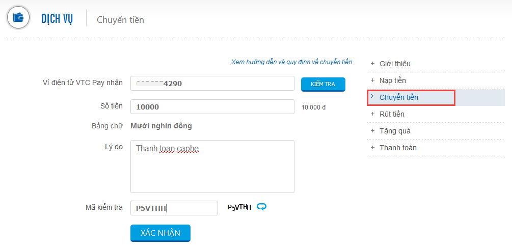Click the XÁC NHẬN confirm button
The height and width of the screenshot is (248, 512).
(160, 233)
